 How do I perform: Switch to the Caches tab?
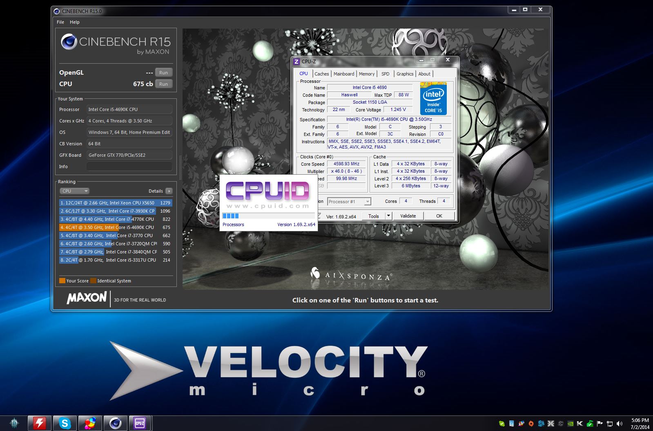[322, 74]
